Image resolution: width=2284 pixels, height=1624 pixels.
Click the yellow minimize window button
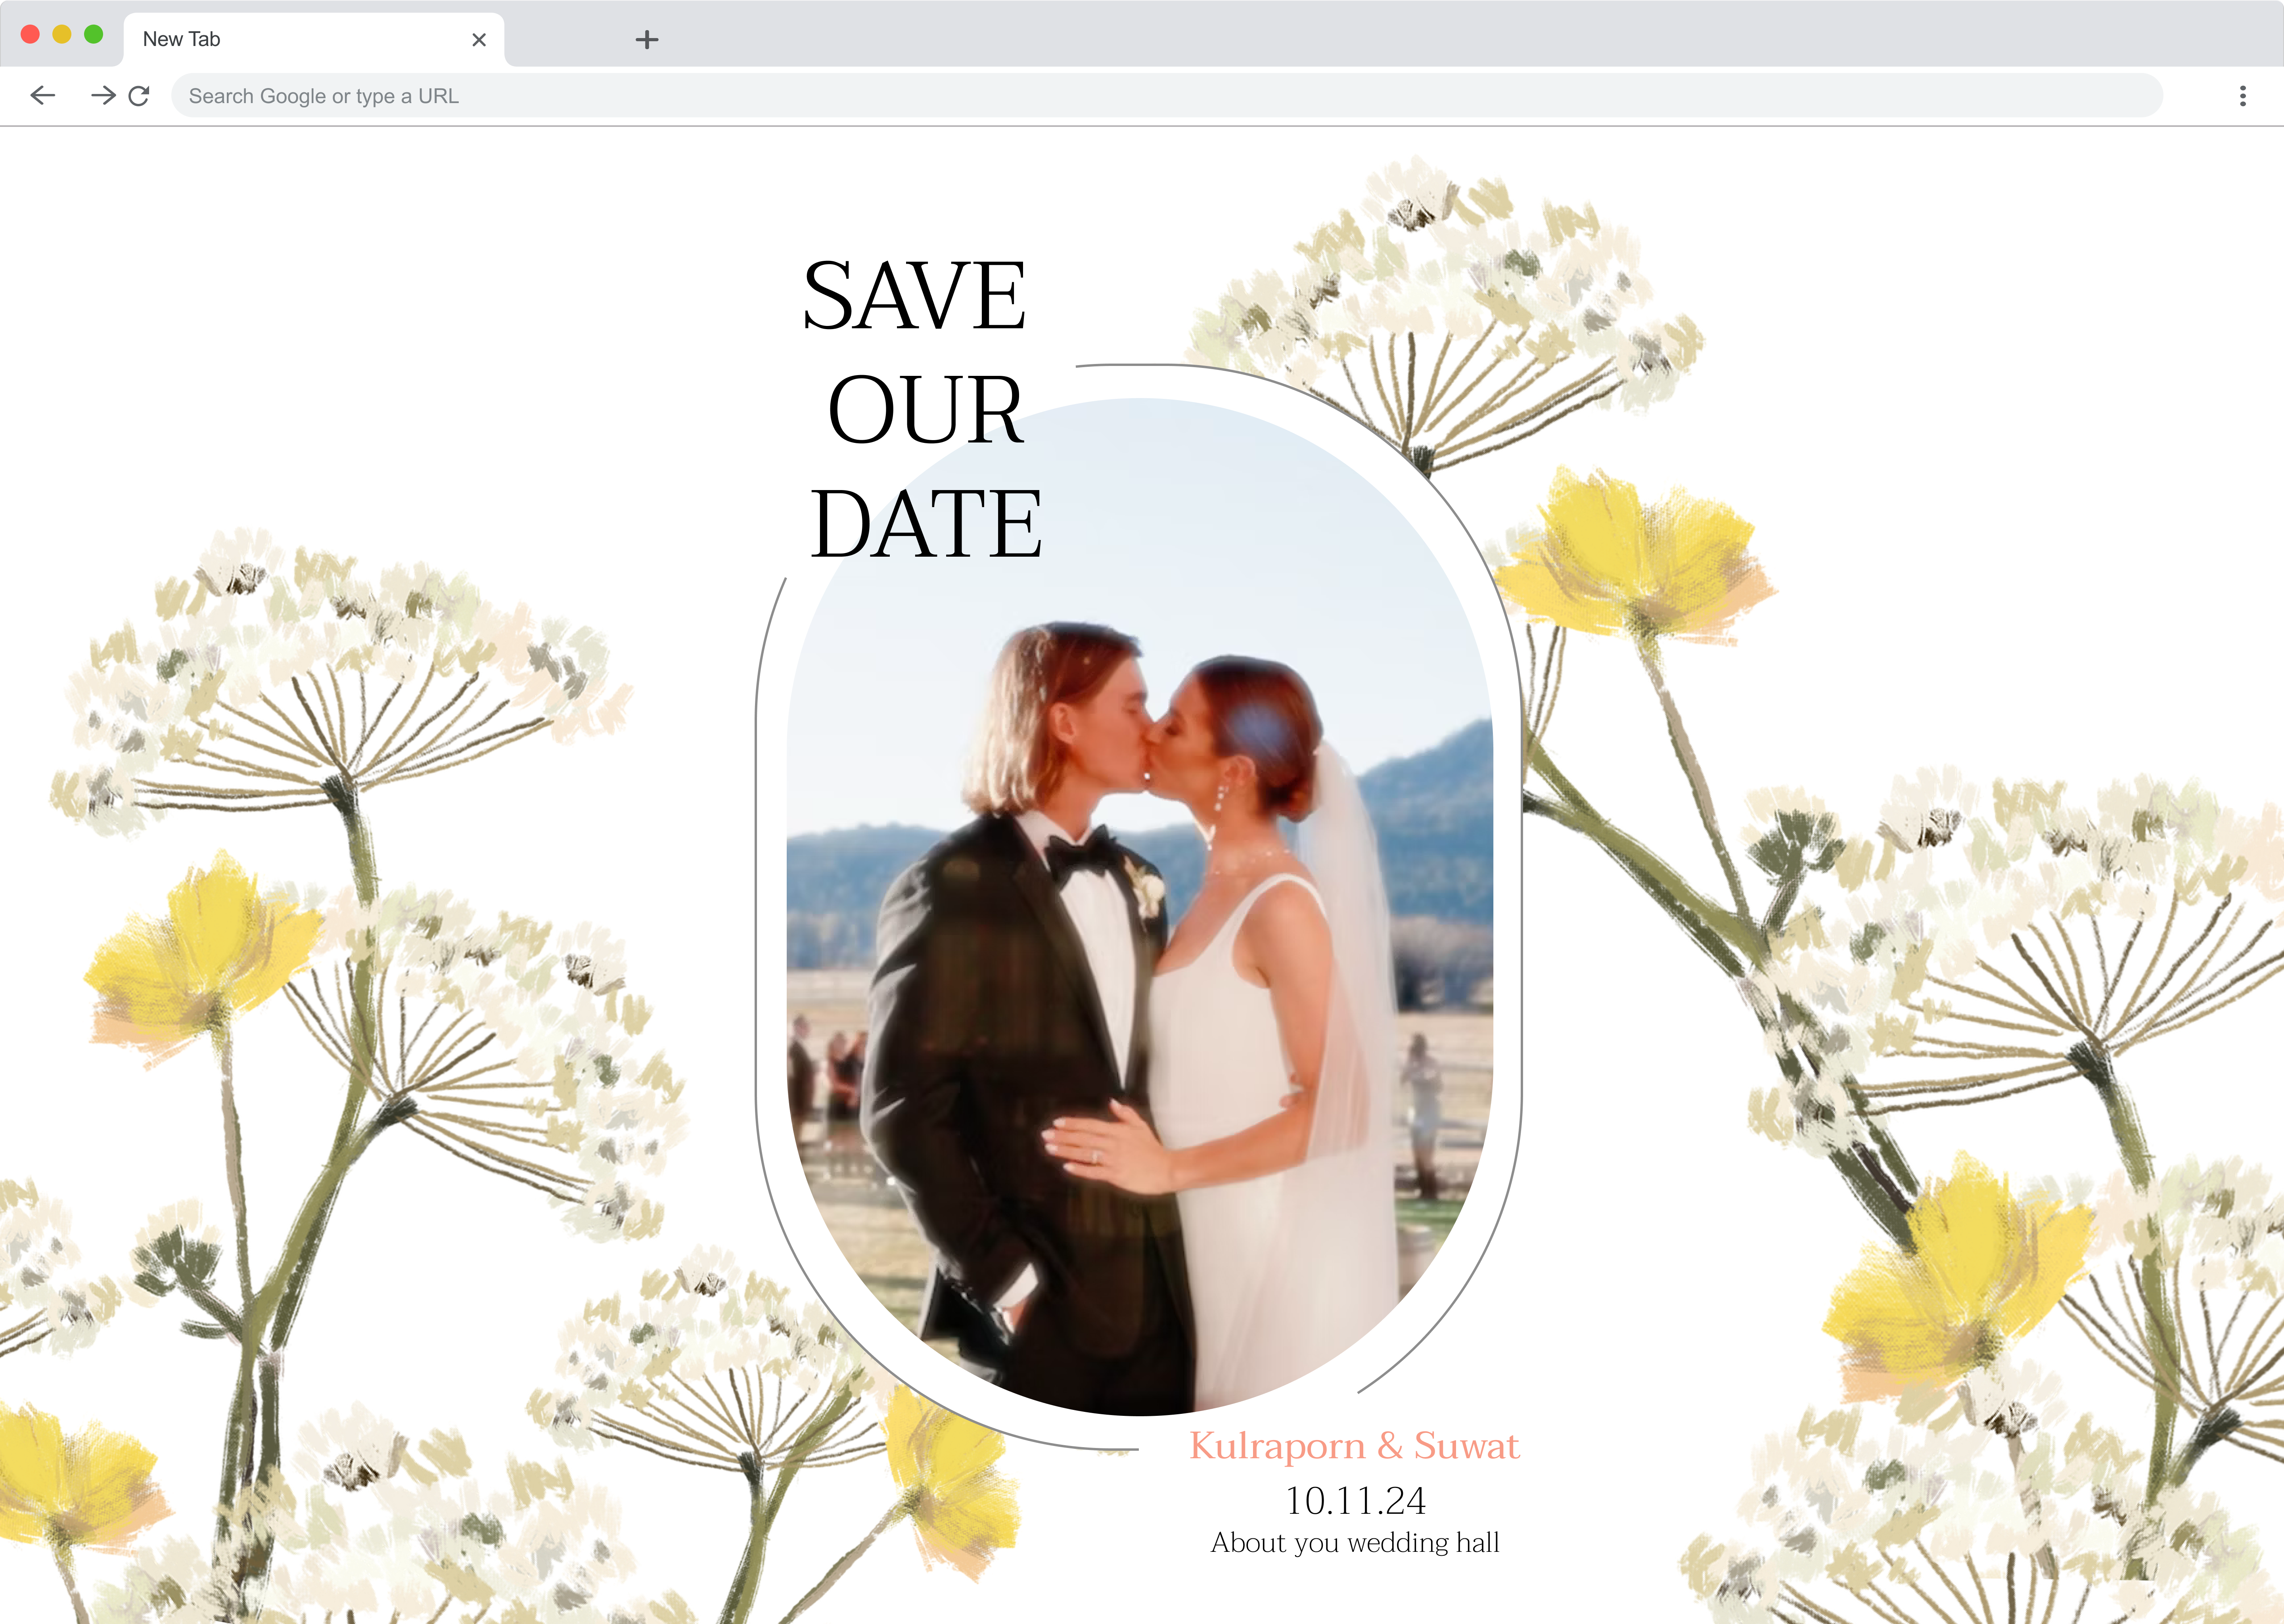(x=62, y=35)
